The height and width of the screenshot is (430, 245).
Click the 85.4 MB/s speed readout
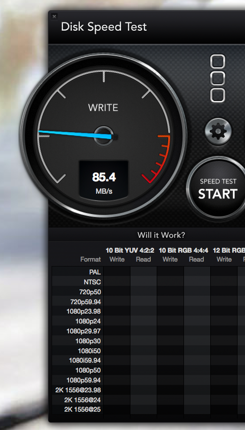104,180
